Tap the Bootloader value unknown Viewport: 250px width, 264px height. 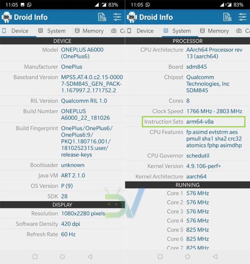click(73, 165)
